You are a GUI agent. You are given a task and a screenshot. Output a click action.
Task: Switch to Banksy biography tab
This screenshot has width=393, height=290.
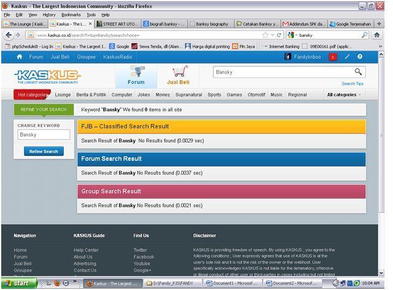pos(211,24)
